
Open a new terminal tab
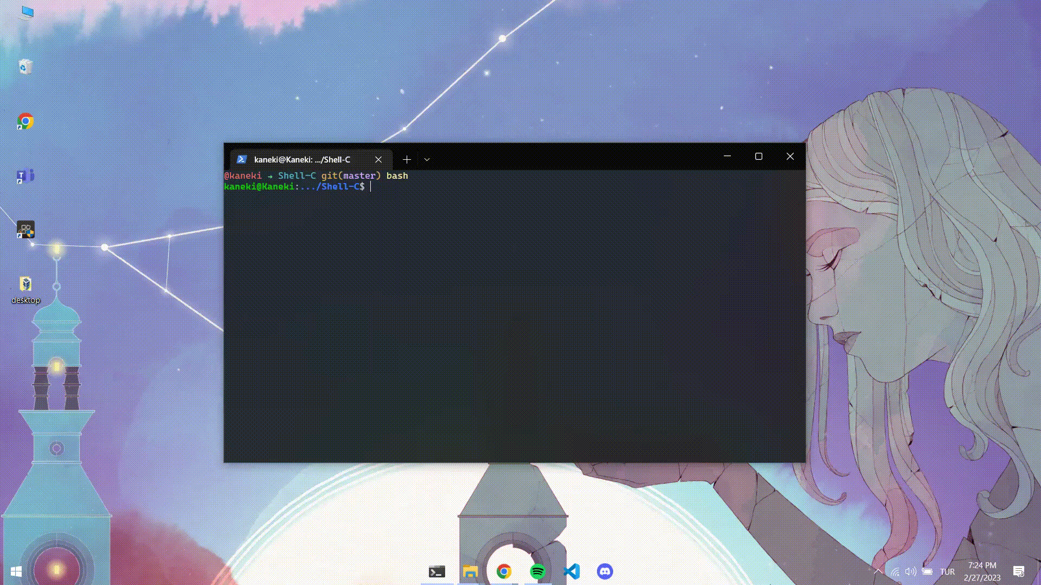coord(407,159)
